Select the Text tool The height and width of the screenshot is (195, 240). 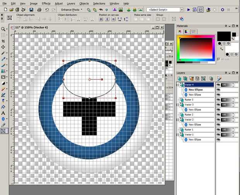pyautogui.click(x=3, y=113)
